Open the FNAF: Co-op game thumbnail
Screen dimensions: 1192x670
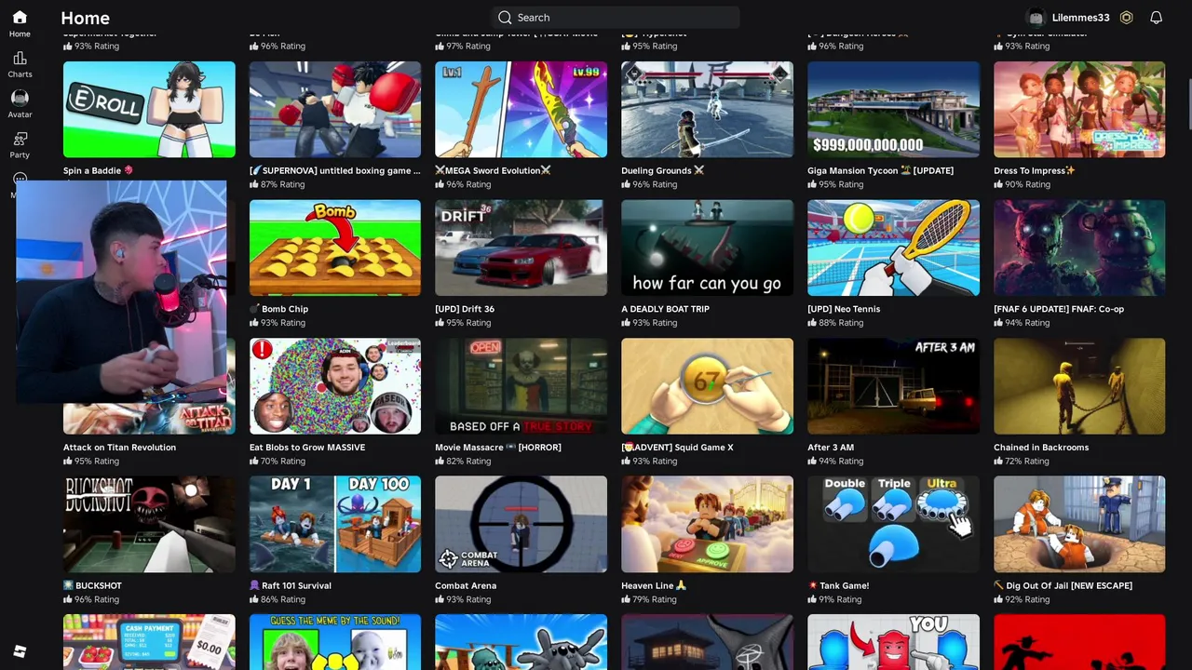1079,248
